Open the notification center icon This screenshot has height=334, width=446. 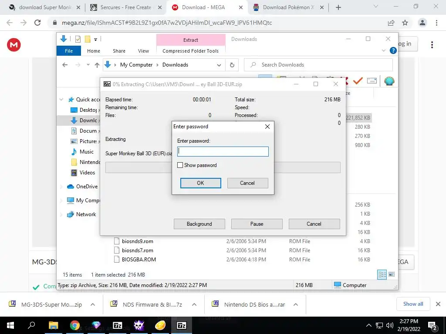(x=432, y=326)
